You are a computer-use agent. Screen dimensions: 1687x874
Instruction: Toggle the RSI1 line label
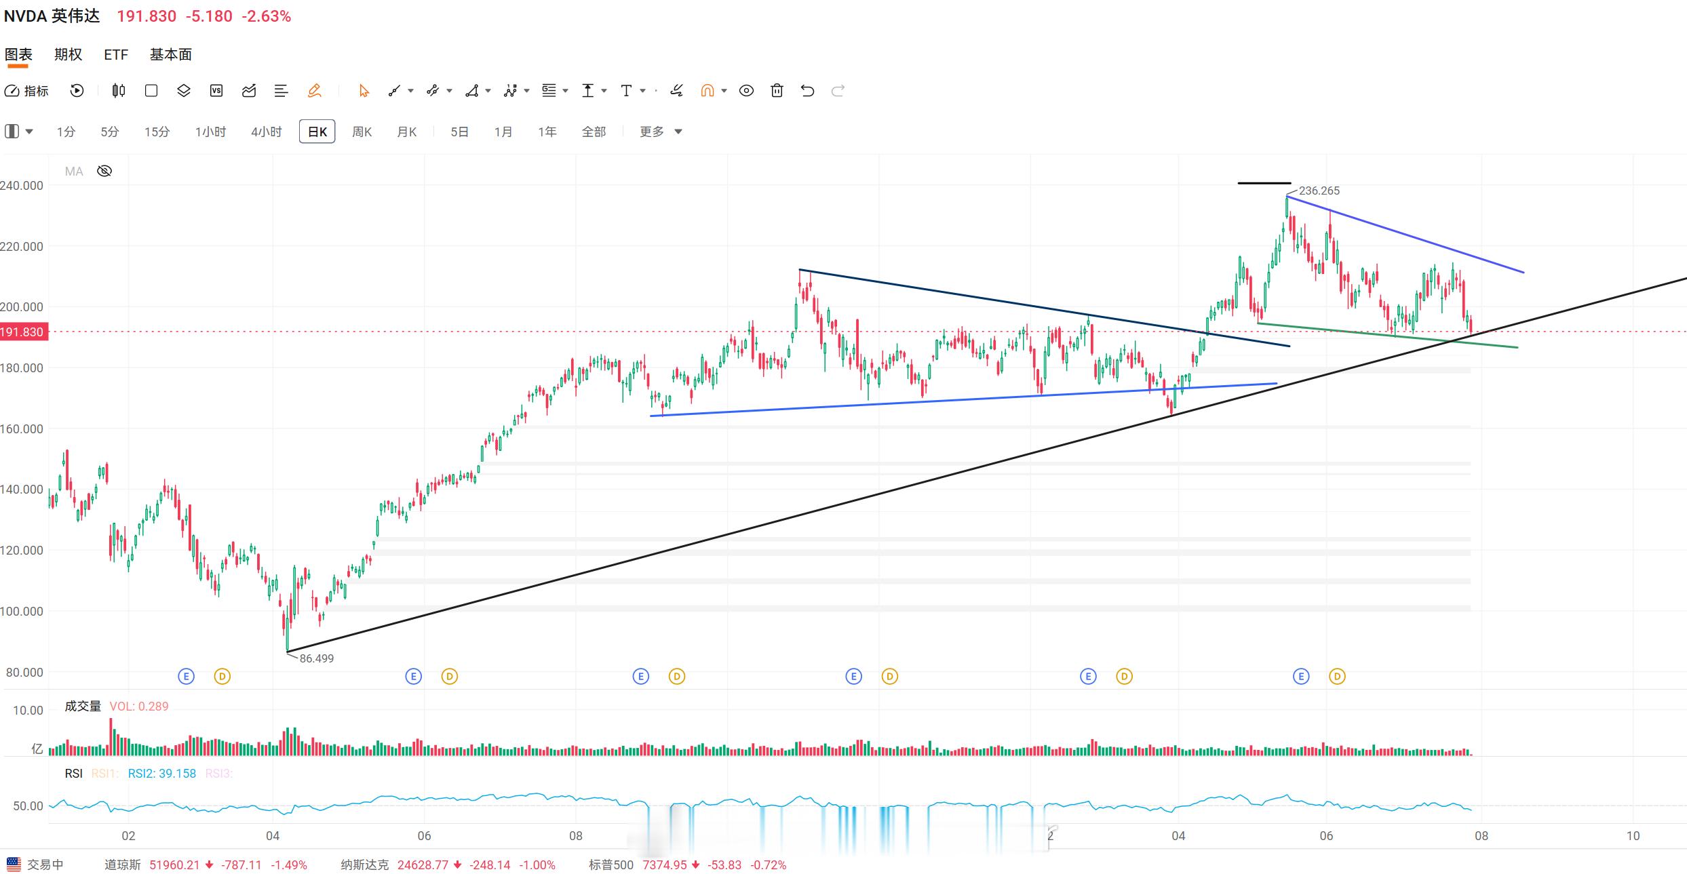[x=105, y=774]
